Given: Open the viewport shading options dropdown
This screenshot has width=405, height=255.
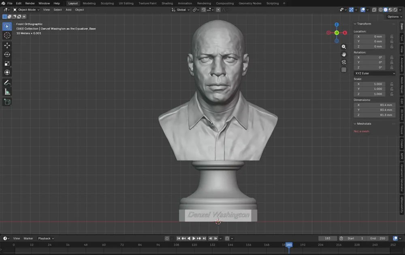Looking at the screenshot, I should pyautogui.click(x=400, y=10).
